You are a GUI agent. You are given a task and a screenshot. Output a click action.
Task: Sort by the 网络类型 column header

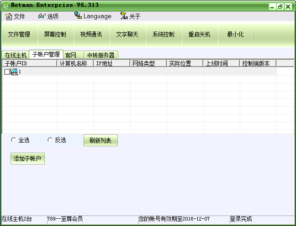[x=148, y=63]
